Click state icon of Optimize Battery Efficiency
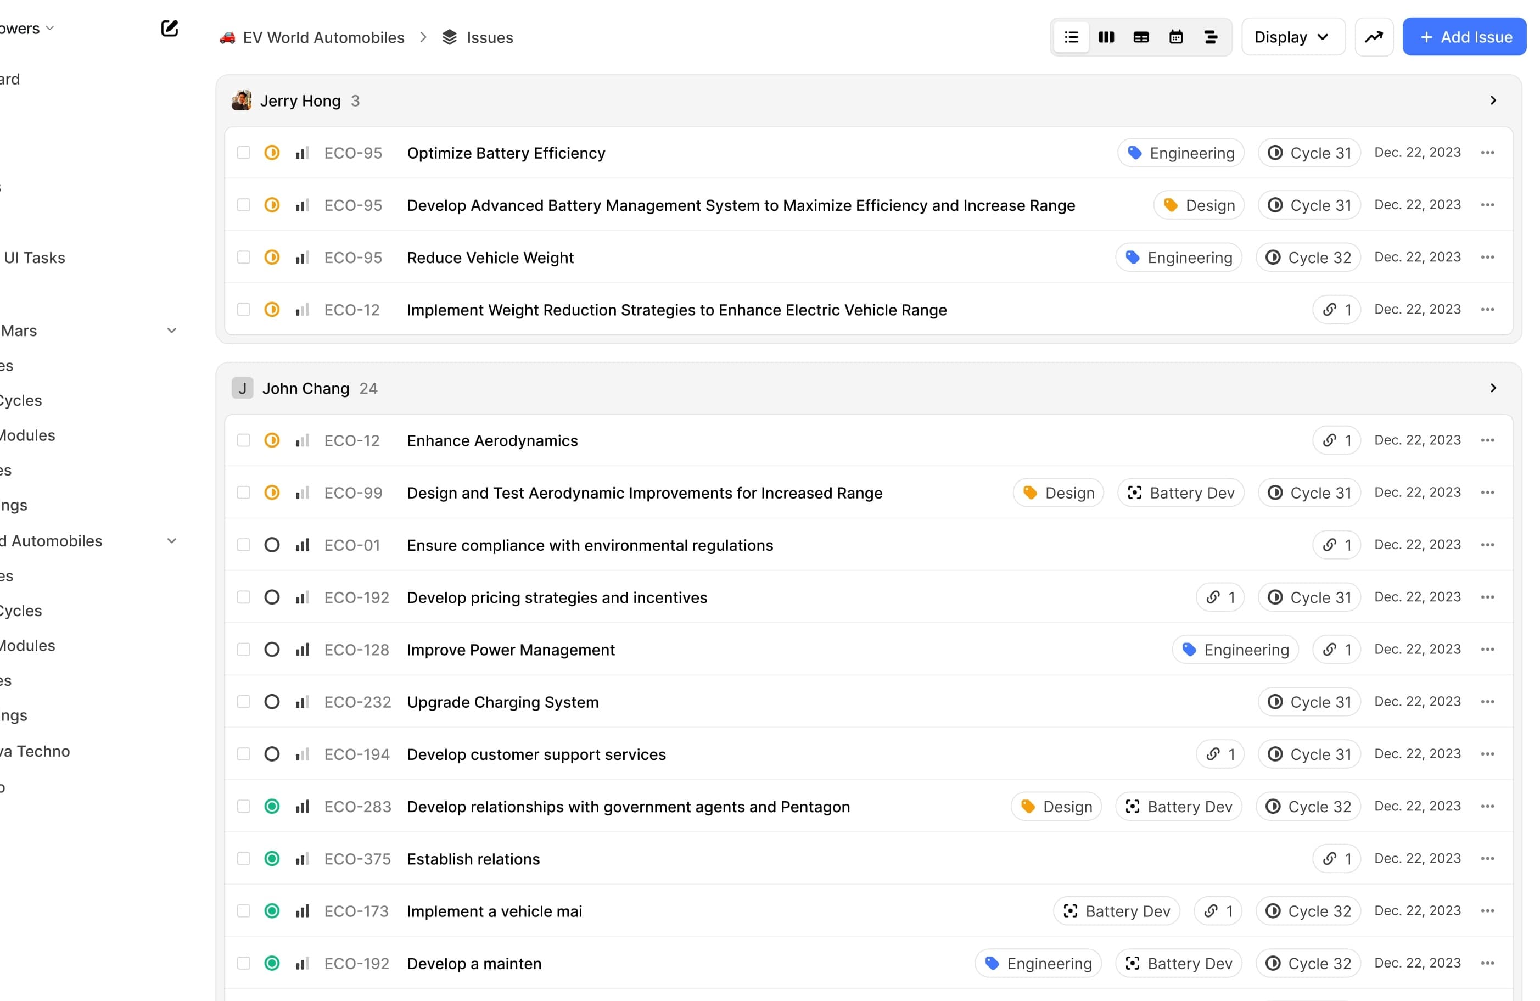The width and height of the screenshot is (1540, 1001). point(272,153)
